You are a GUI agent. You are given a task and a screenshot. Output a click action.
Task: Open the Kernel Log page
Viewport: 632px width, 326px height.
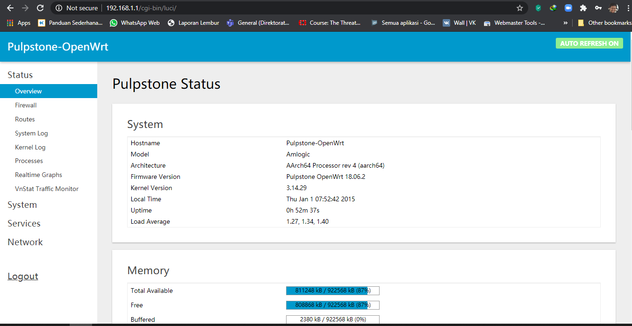pos(30,147)
